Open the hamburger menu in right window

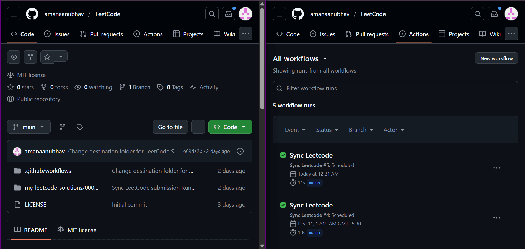click(280, 14)
